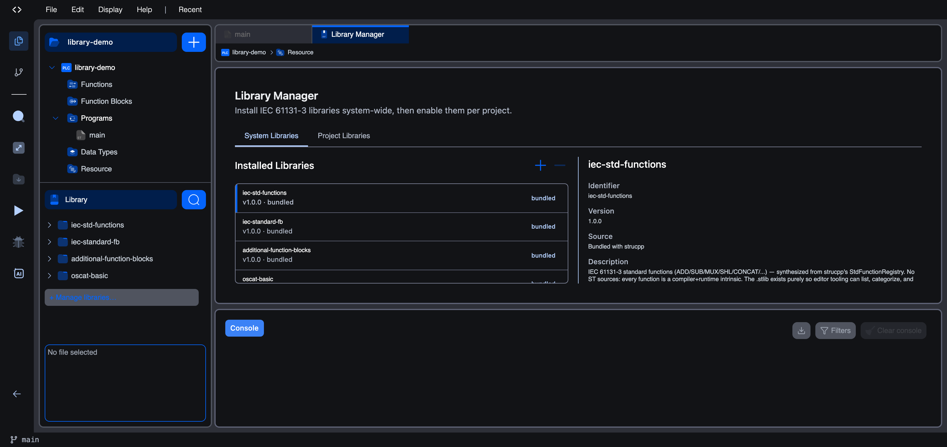The height and width of the screenshot is (447, 947).
Task: Switch to the Project Libraries tab
Action: (344, 136)
